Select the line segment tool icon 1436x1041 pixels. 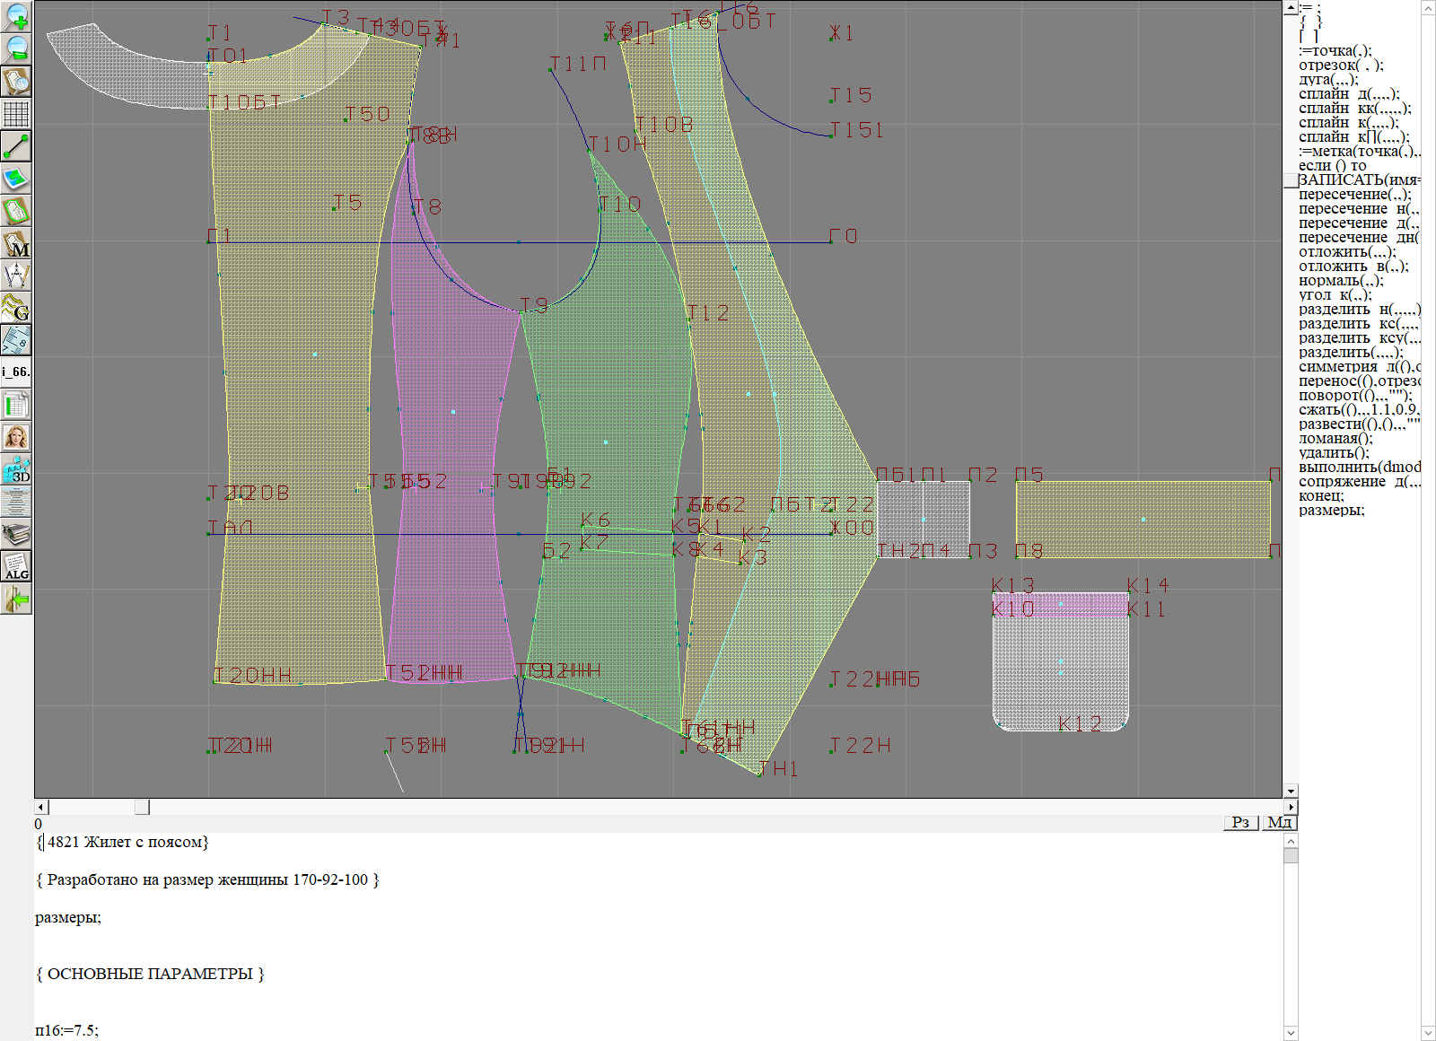pyautogui.click(x=16, y=146)
